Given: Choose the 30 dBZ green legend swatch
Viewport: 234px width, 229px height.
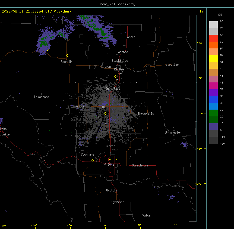Looking at the screenshot, I should point(213,113).
